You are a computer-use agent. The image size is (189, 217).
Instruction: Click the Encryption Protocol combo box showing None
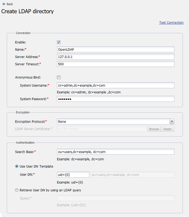click(113, 122)
